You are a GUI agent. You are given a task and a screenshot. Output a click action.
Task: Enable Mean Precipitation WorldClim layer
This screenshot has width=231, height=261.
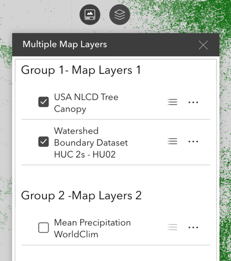point(44,227)
